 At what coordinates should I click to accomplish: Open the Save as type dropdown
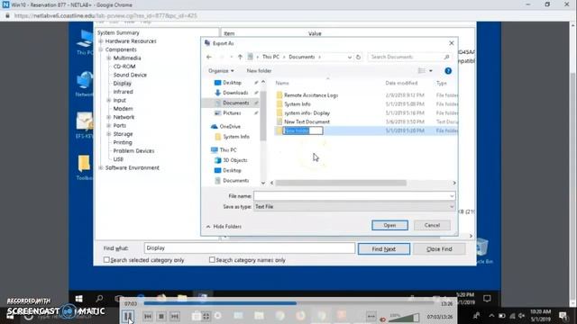(354, 207)
